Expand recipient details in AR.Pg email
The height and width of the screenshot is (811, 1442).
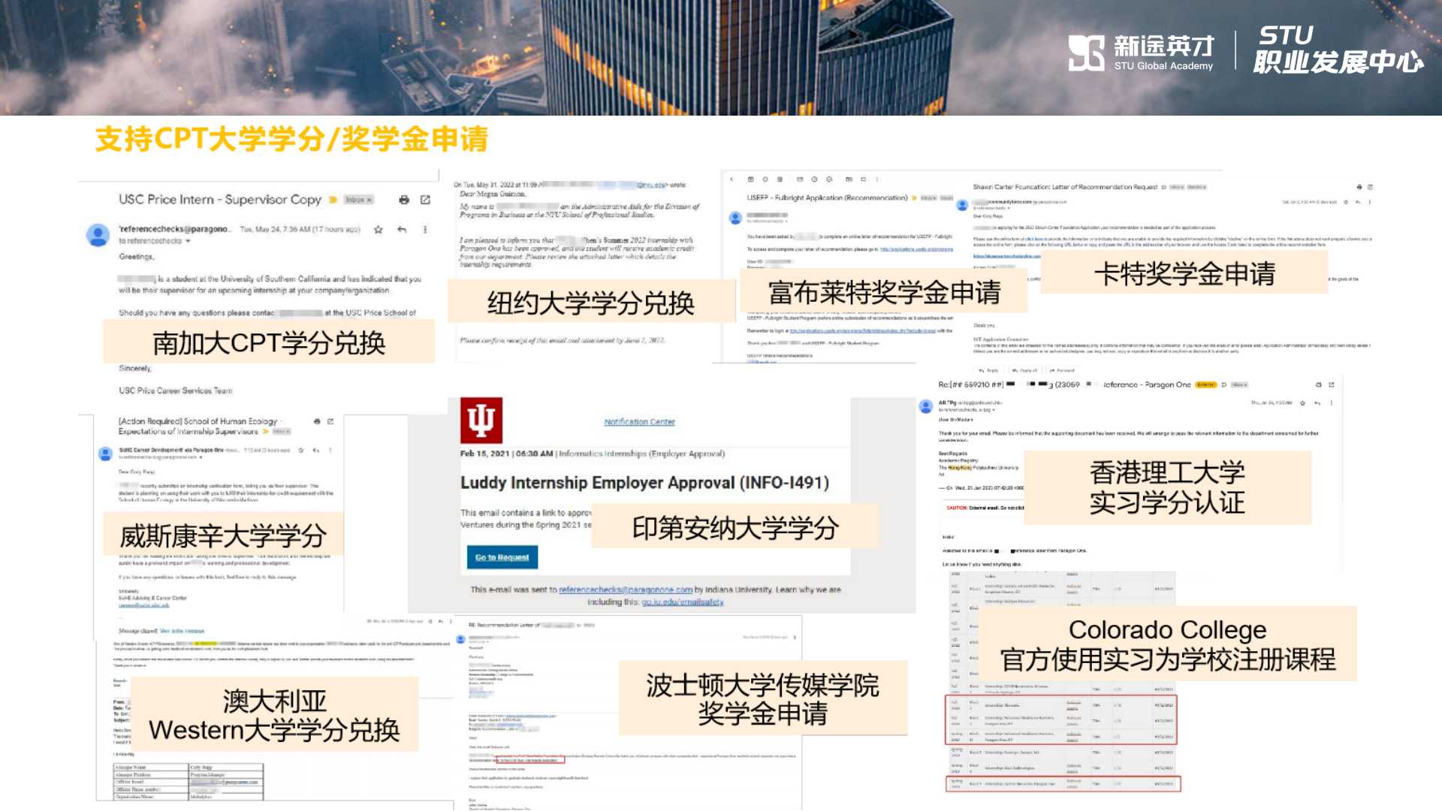click(994, 410)
